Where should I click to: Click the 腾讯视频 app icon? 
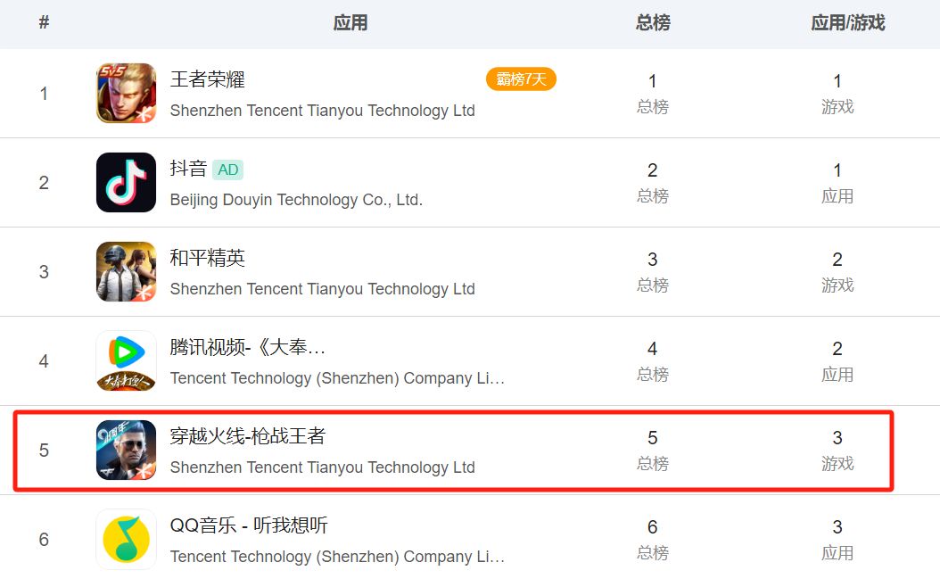[126, 361]
